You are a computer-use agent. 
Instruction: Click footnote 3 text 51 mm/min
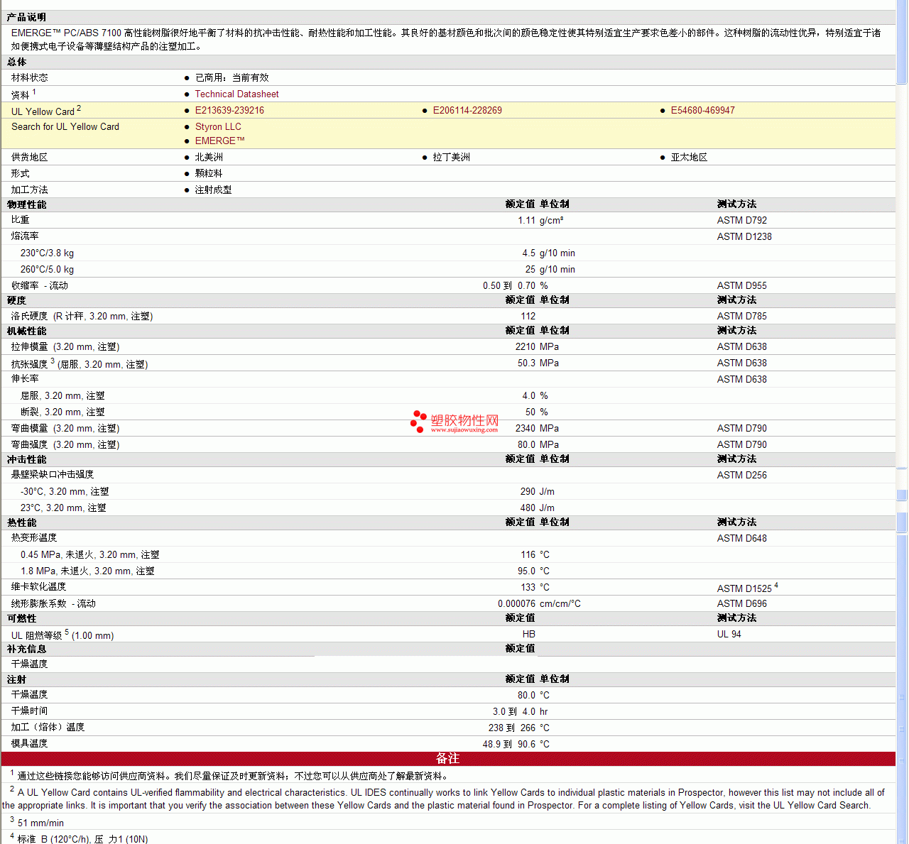40,823
